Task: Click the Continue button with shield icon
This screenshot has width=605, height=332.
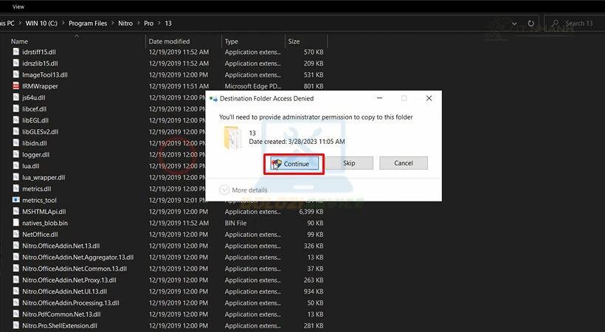Action: pyautogui.click(x=293, y=163)
